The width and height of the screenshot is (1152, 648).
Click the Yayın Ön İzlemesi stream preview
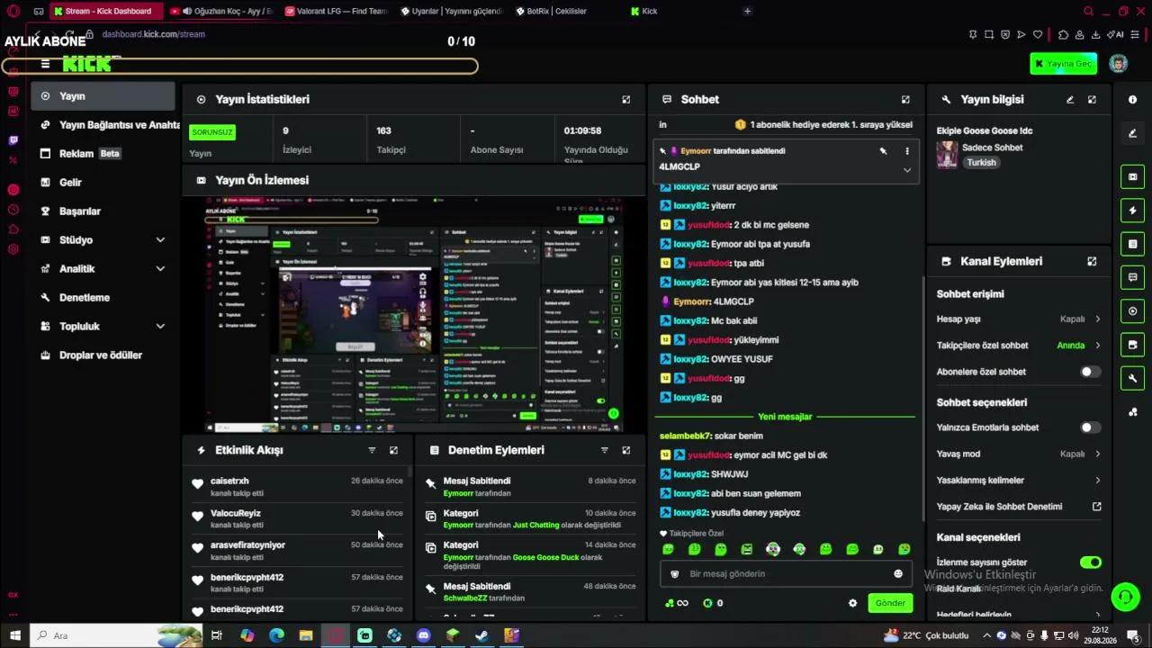pos(414,315)
